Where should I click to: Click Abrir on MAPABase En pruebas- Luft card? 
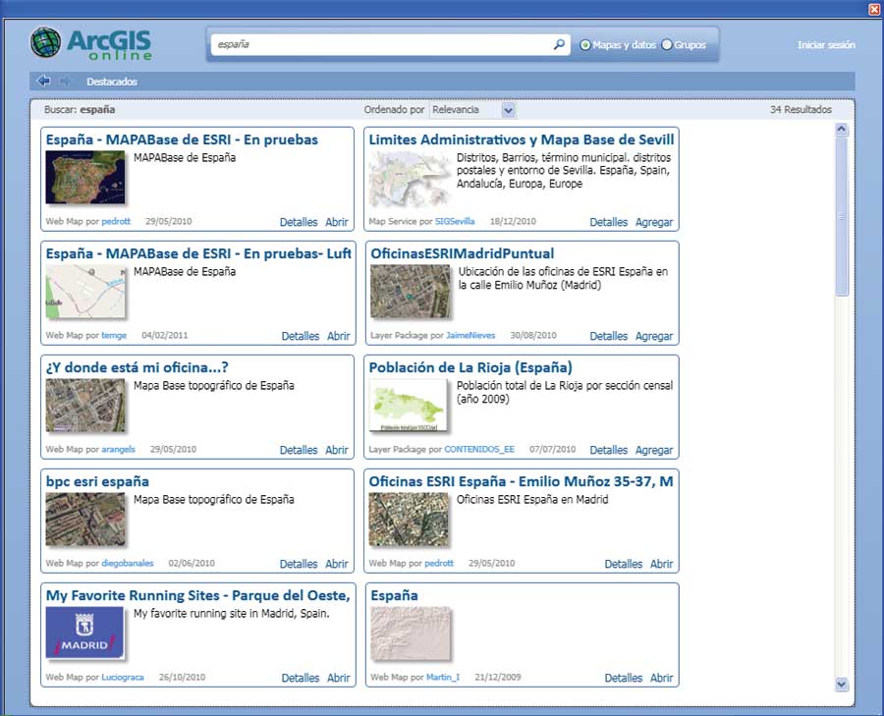coord(338,336)
